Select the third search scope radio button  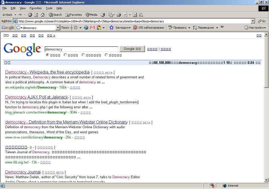[x=83, y=55]
